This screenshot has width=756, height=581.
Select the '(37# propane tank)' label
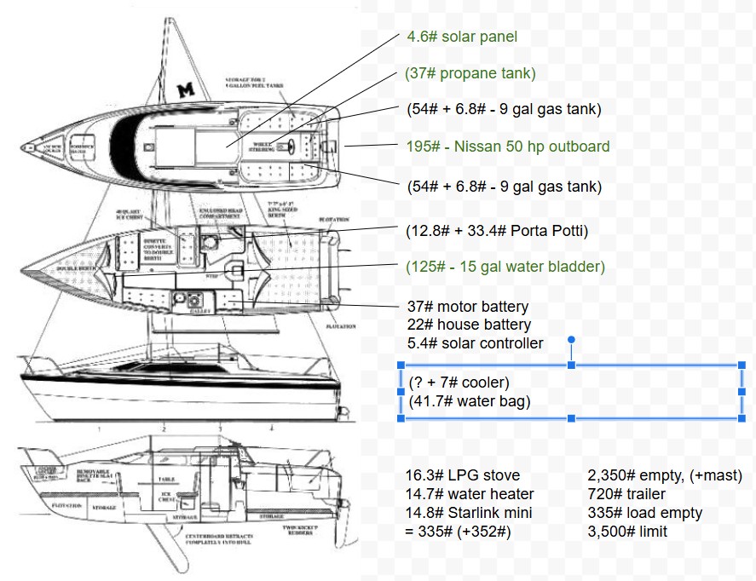(x=470, y=73)
